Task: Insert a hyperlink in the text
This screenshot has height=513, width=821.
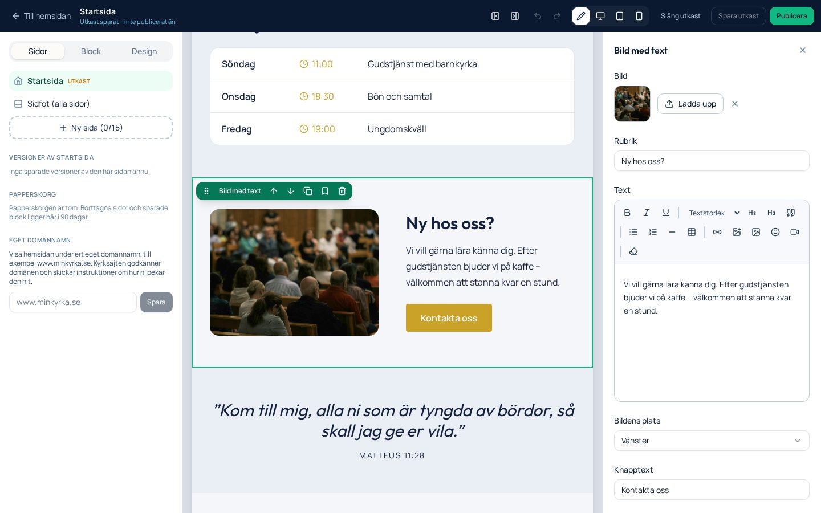Action: pos(717,232)
